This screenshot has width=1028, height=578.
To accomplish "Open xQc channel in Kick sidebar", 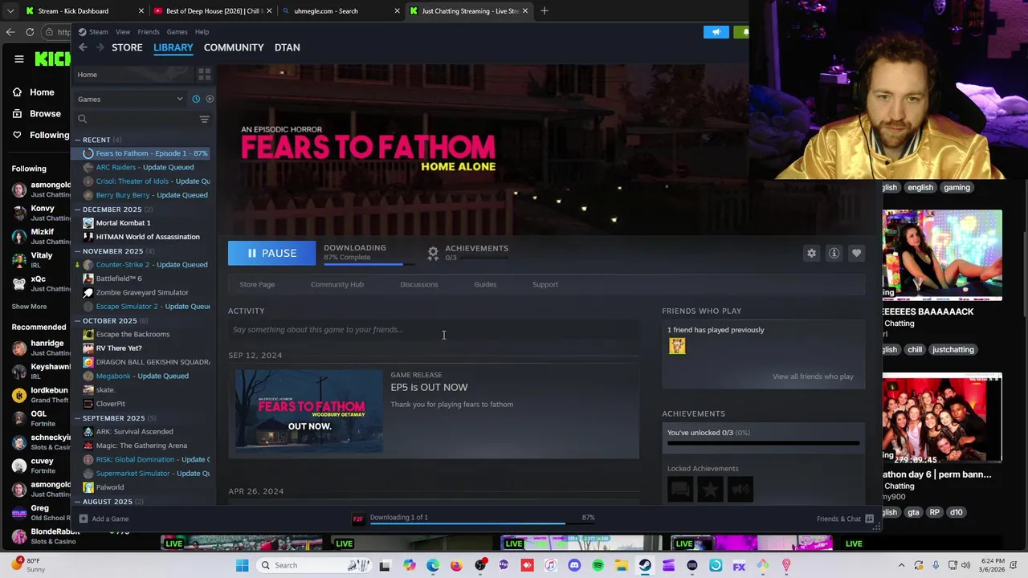I will click(x=40, y=283).
